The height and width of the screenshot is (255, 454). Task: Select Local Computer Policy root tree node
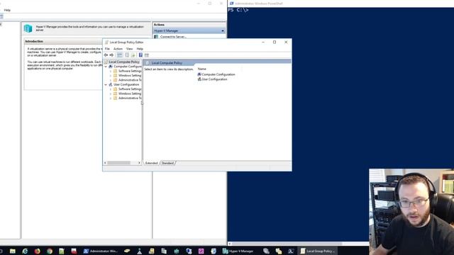124,62
